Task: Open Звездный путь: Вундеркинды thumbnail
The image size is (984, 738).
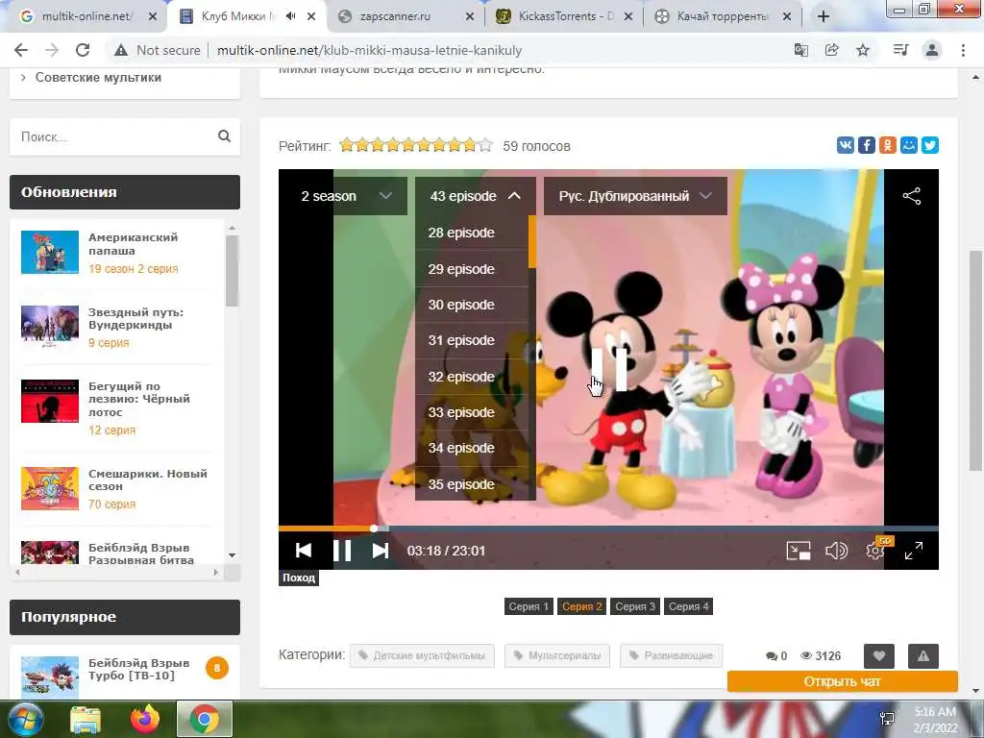Action: click(x=50, y=327)
